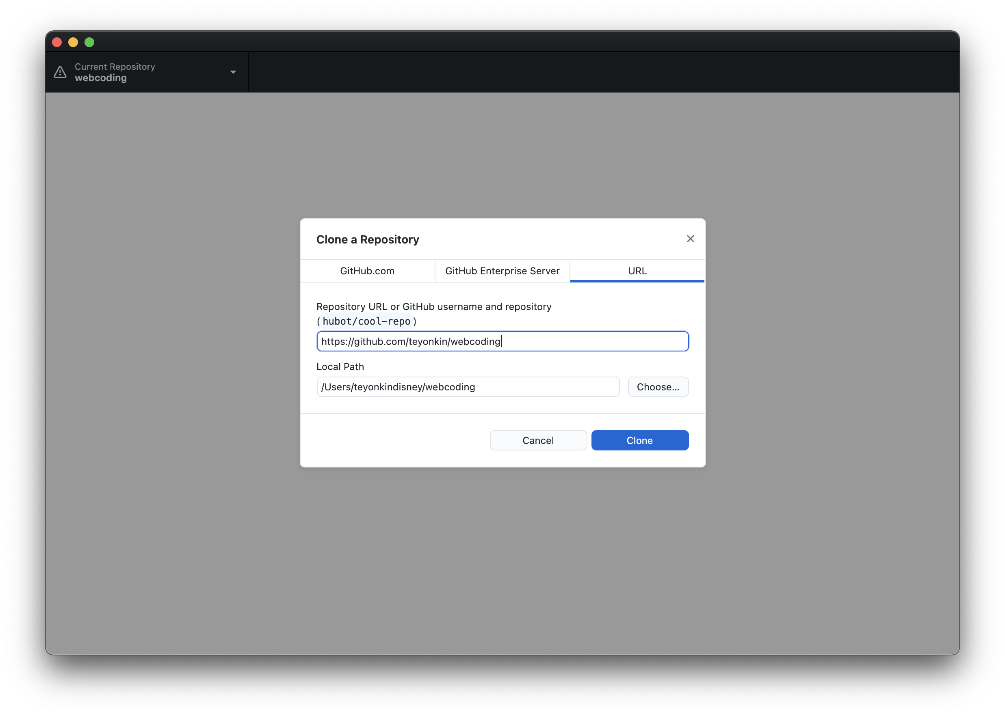Click the repository dropdown arrow
The image size is (1005, 715).
[234, 73]
